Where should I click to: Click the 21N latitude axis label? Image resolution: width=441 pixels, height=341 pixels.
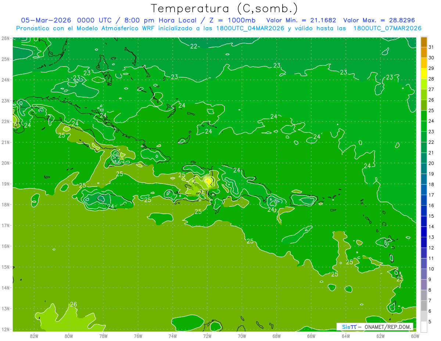click(x=5, y=142)
